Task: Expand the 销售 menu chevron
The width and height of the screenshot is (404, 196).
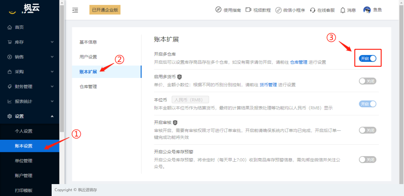Action: pos(52,57)
